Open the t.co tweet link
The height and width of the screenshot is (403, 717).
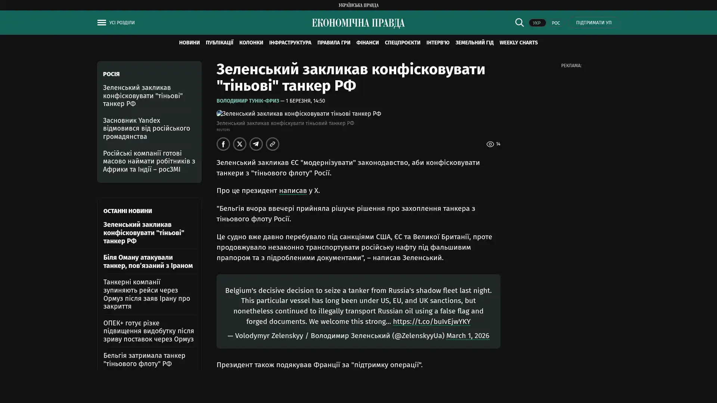(x=431, y=322)
